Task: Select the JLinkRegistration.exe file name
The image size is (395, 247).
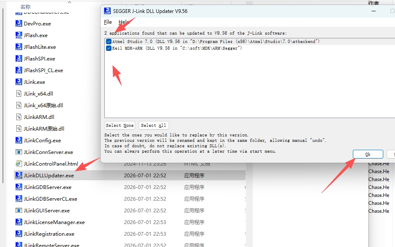Action: tap(49, 234)
